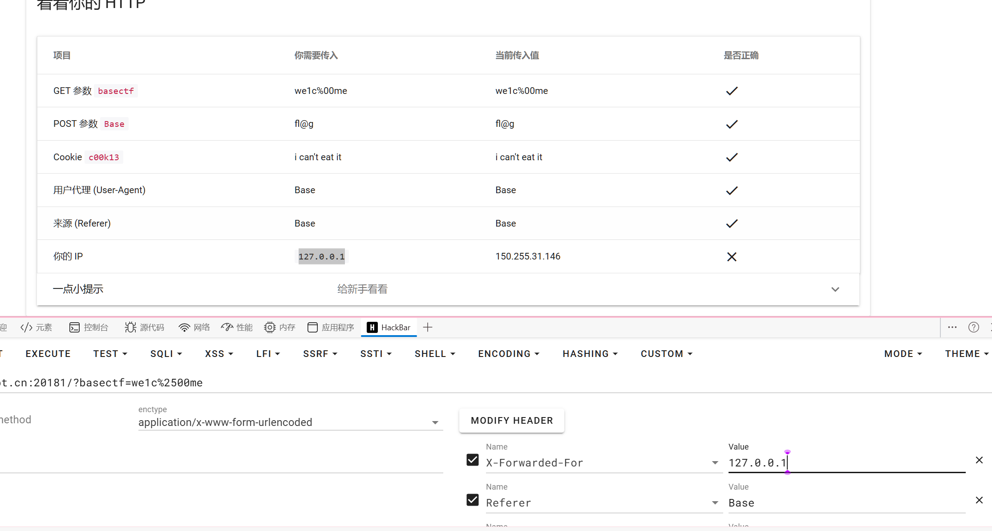992x531 pixels.
Task: Add a new devtools tab with plus icon
Action: (428, 328)
